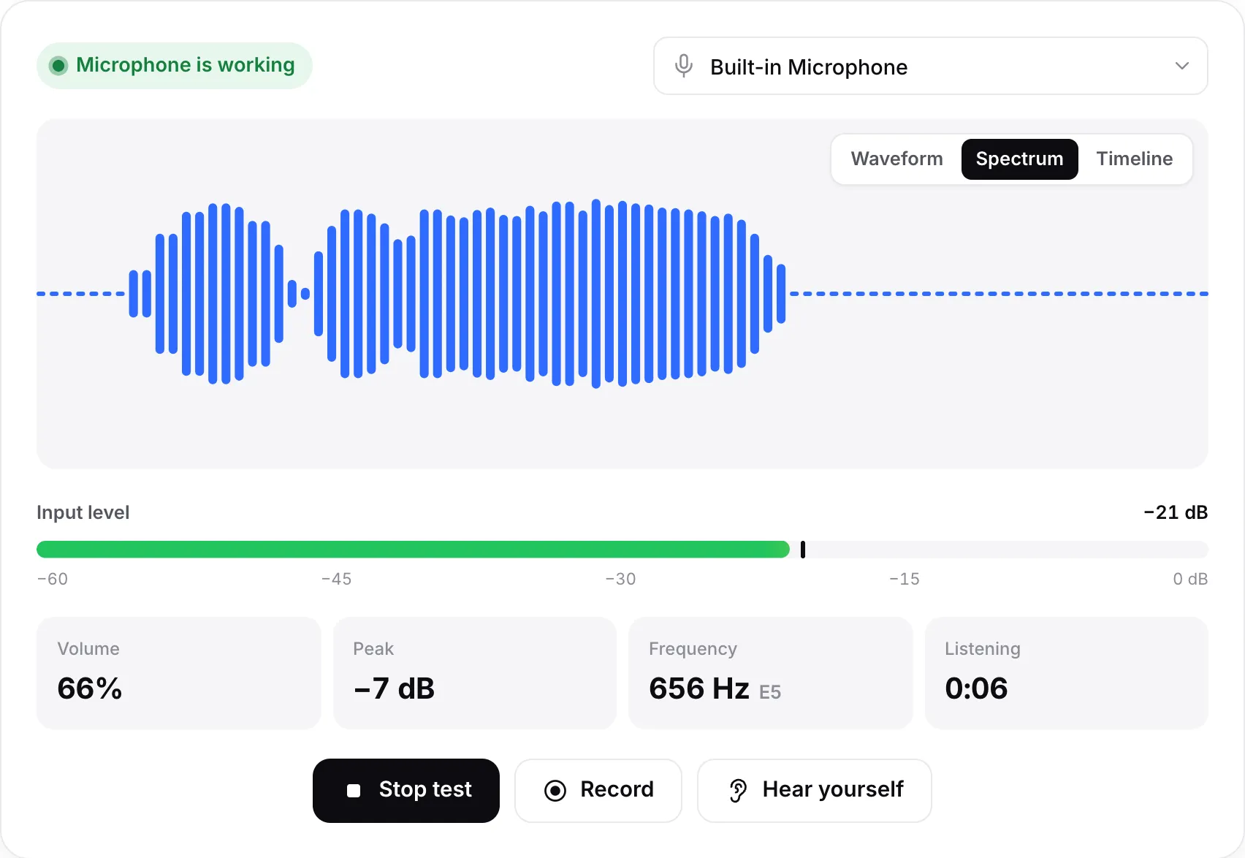Viewport: 1245px width, 858px height.
Task: Click the microphone icon in device selector
Action: point(684,66)
